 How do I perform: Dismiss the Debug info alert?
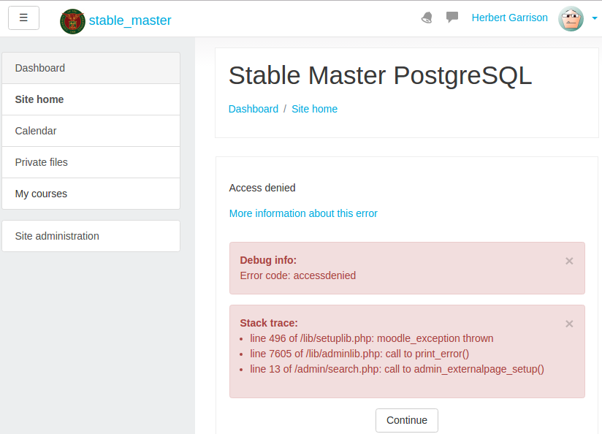pyautogui.click(x=569, y=261)
